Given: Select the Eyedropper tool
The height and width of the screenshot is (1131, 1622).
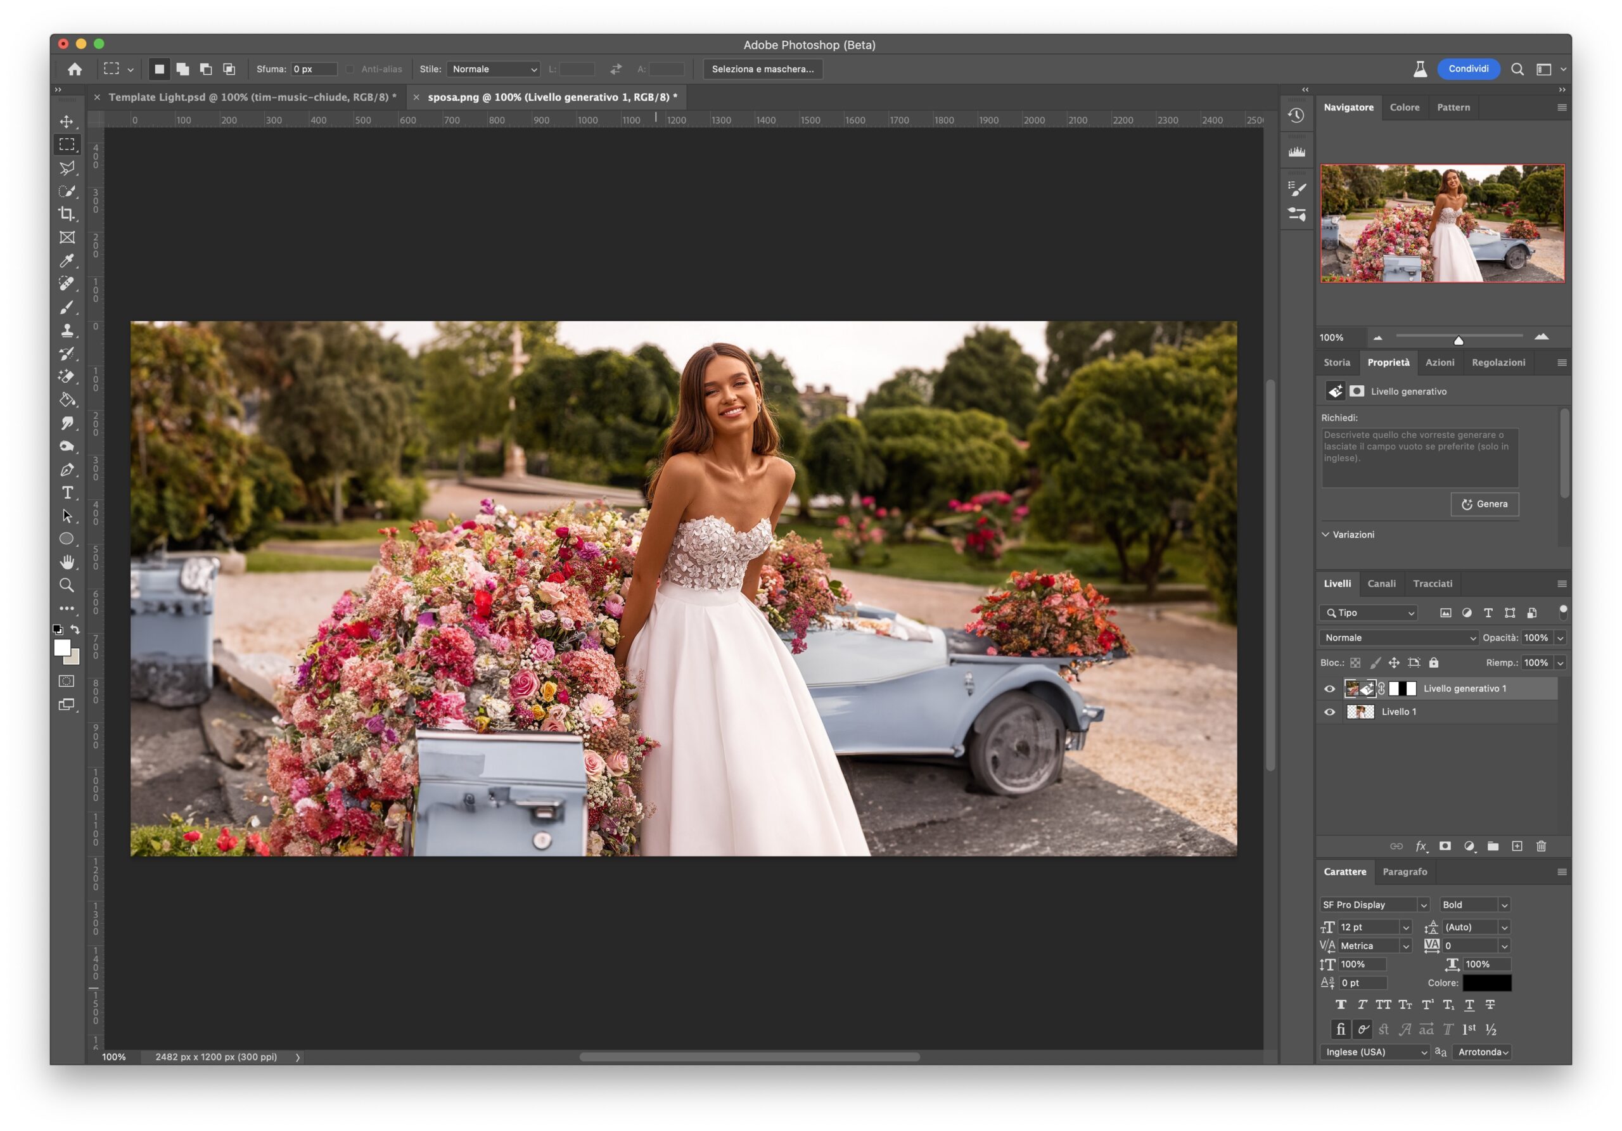Looking at the screenshot, I should [x=67, y=260].
